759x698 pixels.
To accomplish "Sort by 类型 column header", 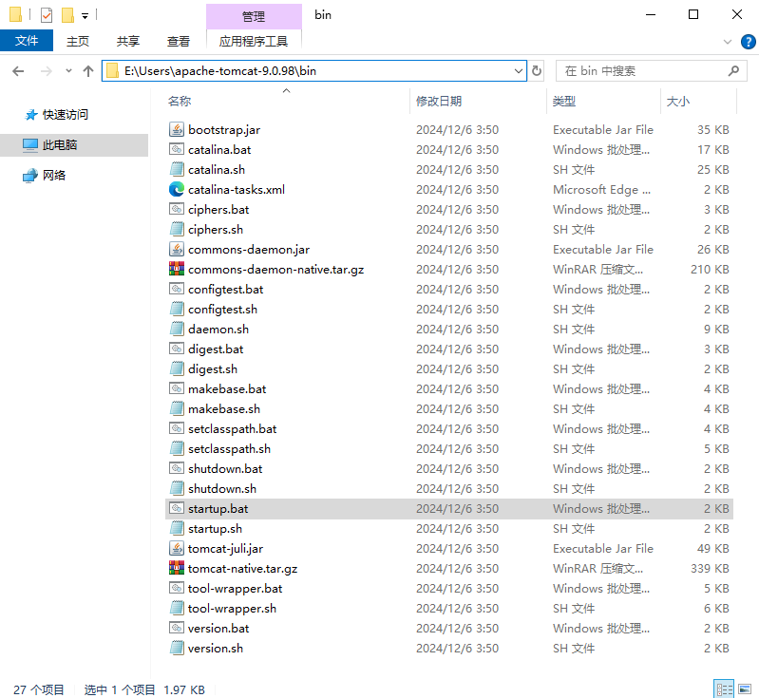I will point(603,102).
